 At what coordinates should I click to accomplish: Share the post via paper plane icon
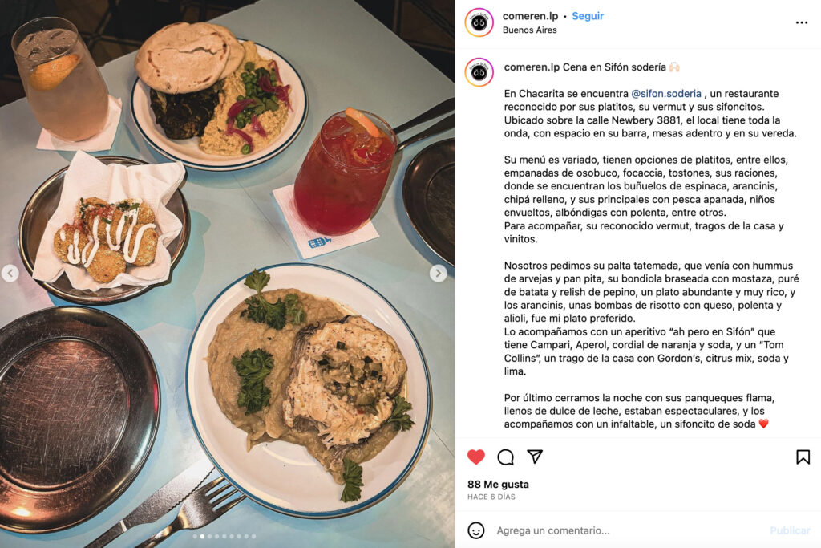pyautogui.click(x=535, y=457)
